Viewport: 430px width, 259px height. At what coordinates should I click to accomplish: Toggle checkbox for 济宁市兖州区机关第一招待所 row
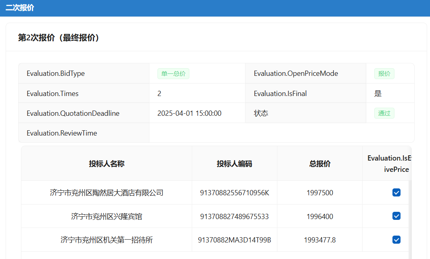[396, 240]
